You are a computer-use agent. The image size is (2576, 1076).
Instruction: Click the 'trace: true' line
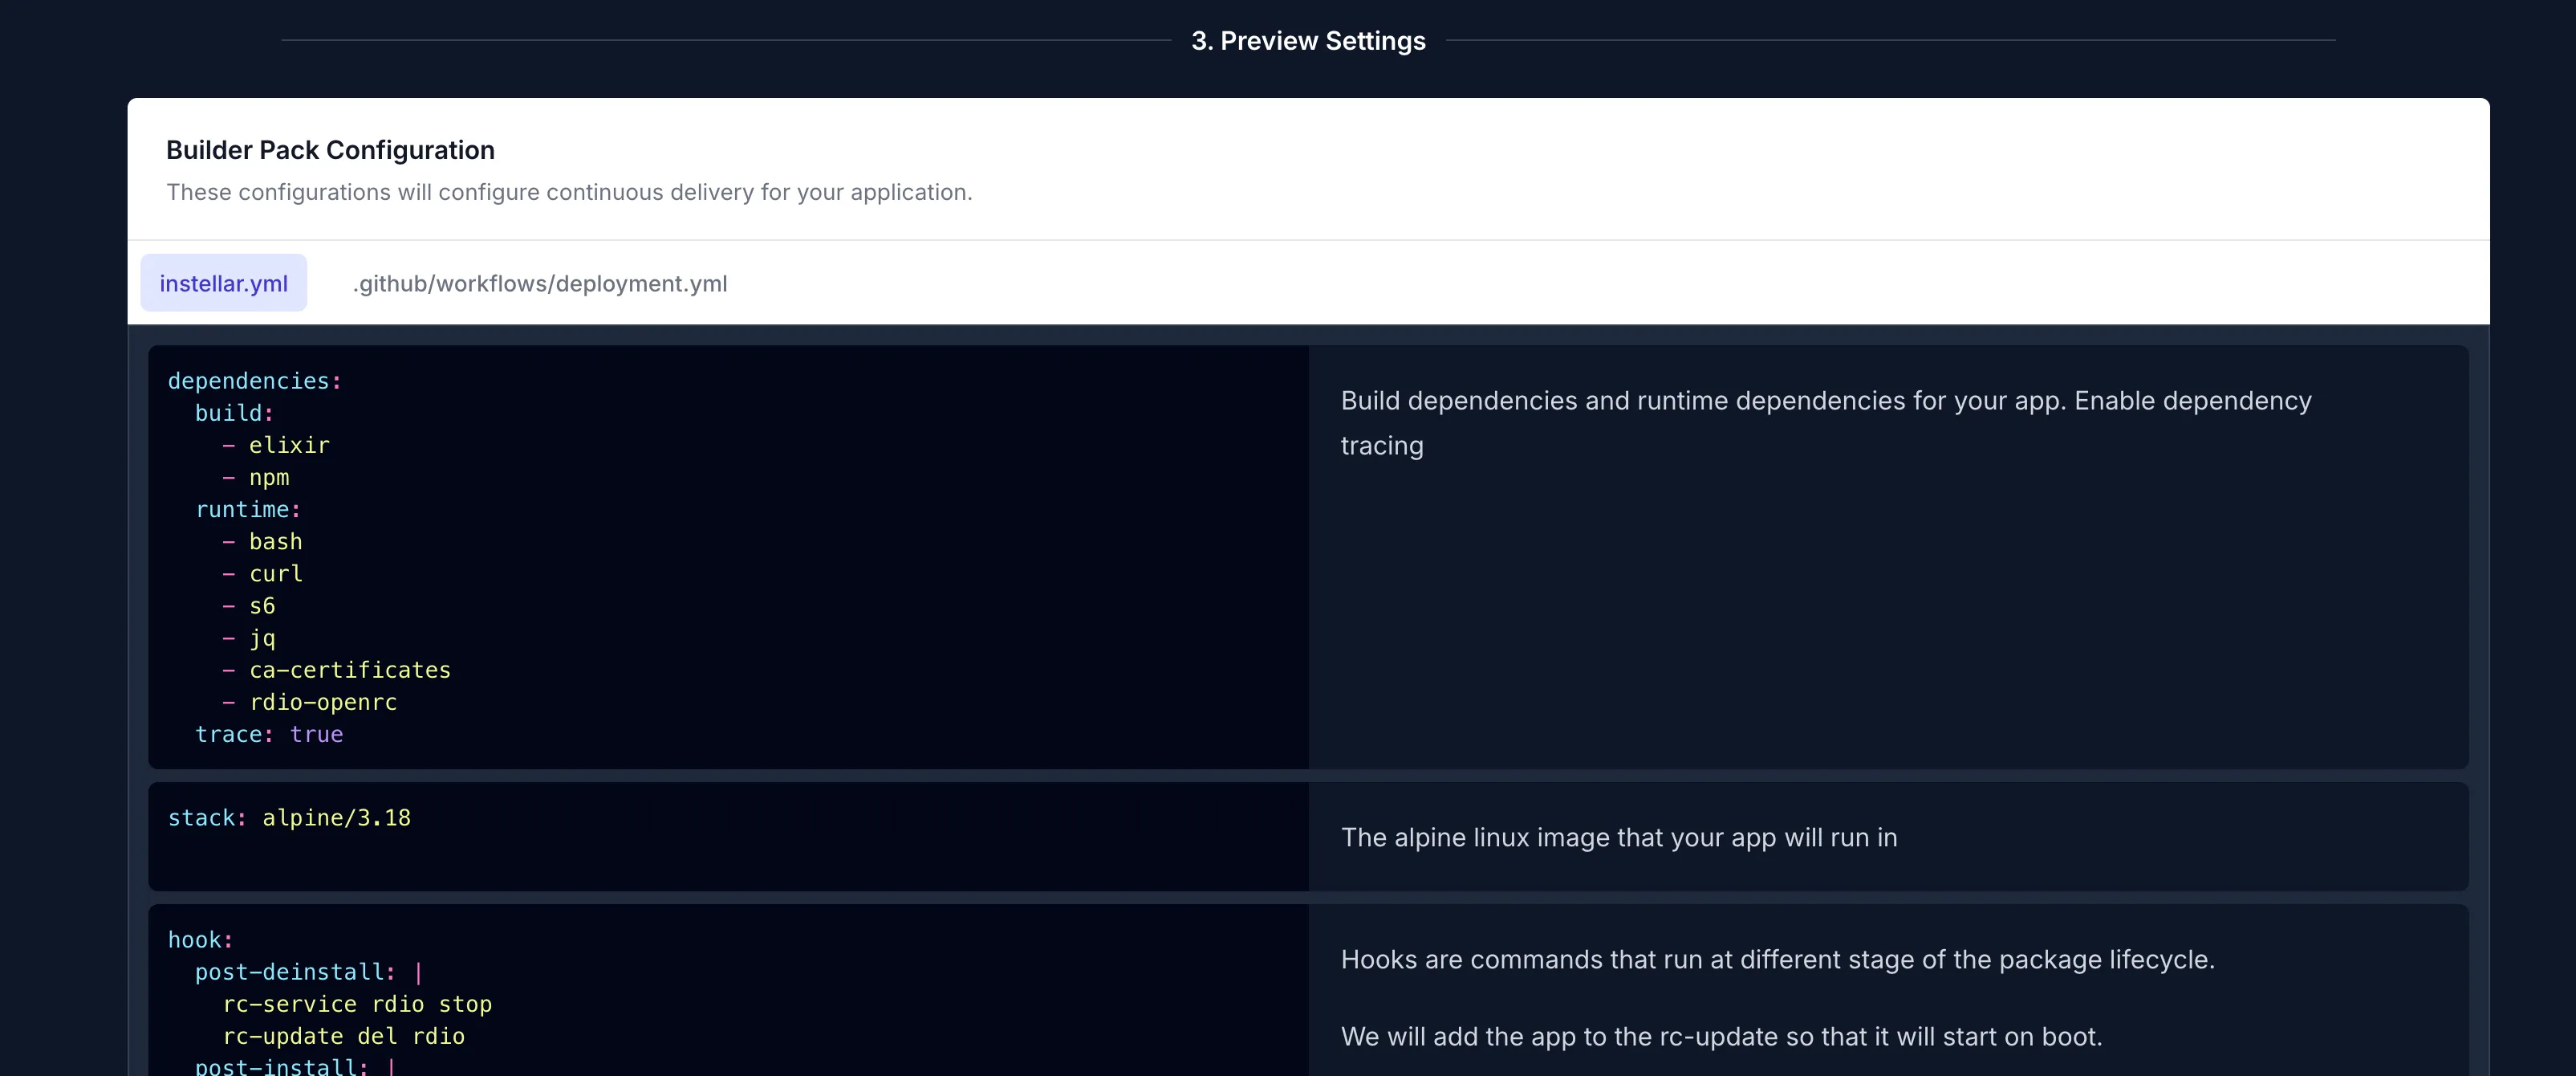tap(269, 734)
